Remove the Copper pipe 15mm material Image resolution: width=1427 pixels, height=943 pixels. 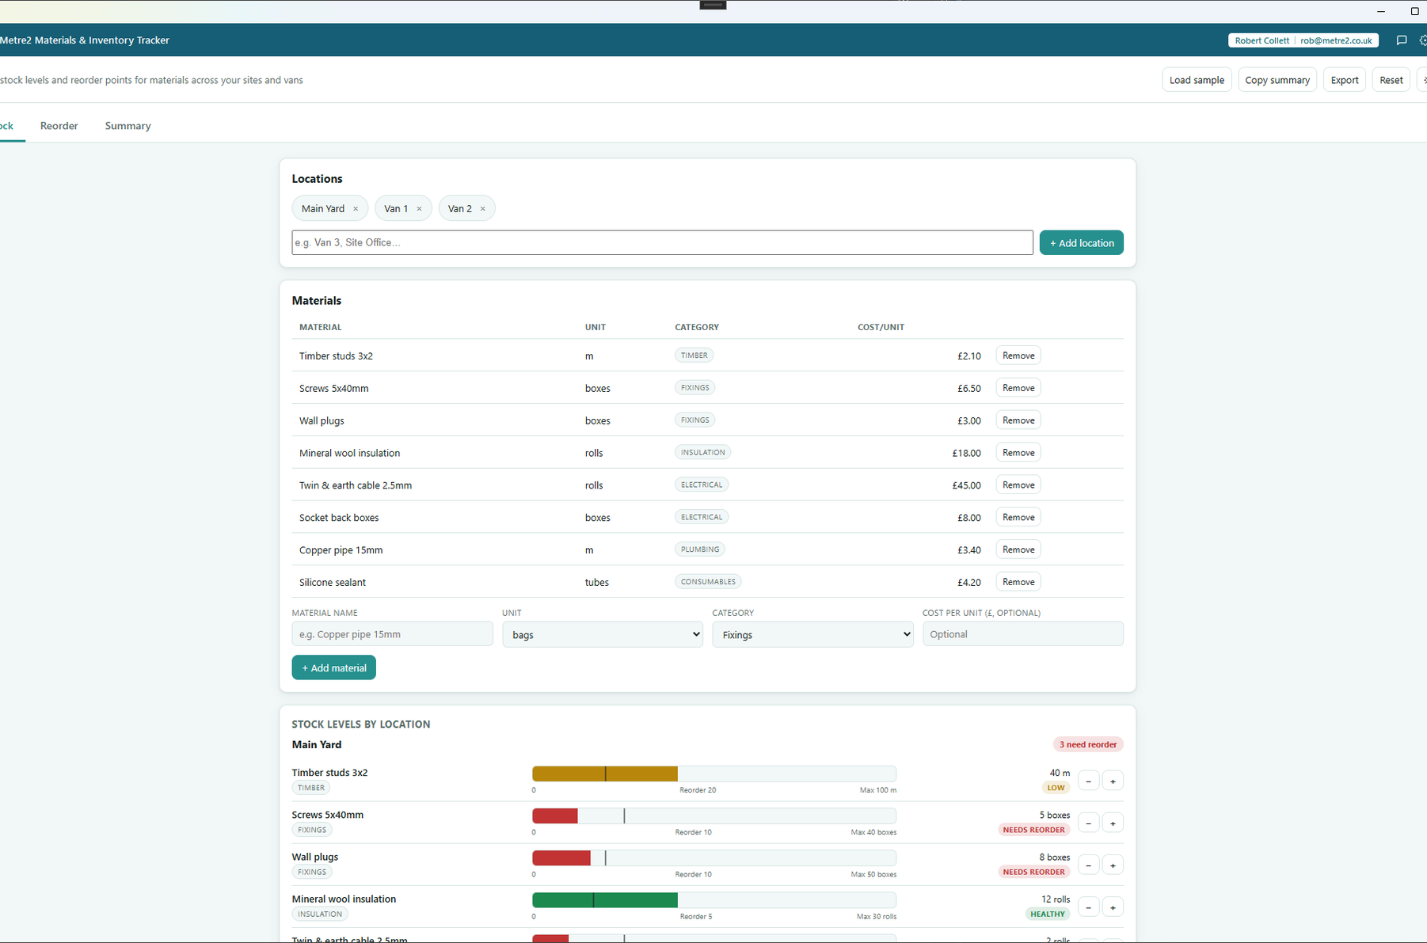point(1018,549)
